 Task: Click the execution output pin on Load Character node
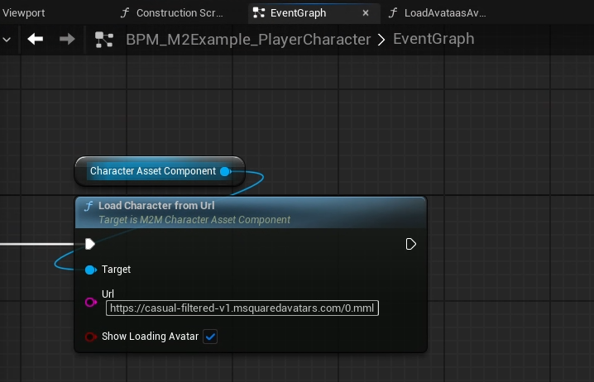click(x=411, y=244)
